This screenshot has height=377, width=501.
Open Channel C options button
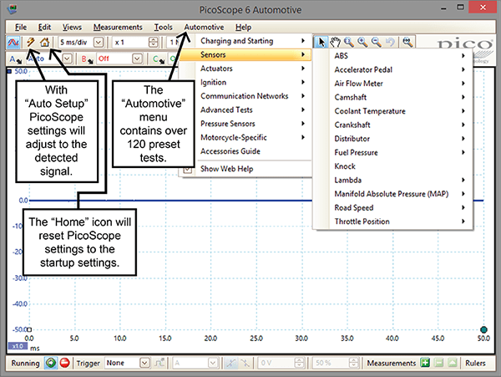coord(159,59)
